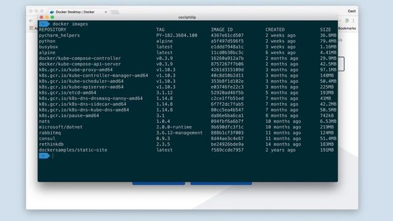Viewport: 393px width, 221px height.
Task: Select the microsoft/dotnet repository name
Action: pos(61,127)
